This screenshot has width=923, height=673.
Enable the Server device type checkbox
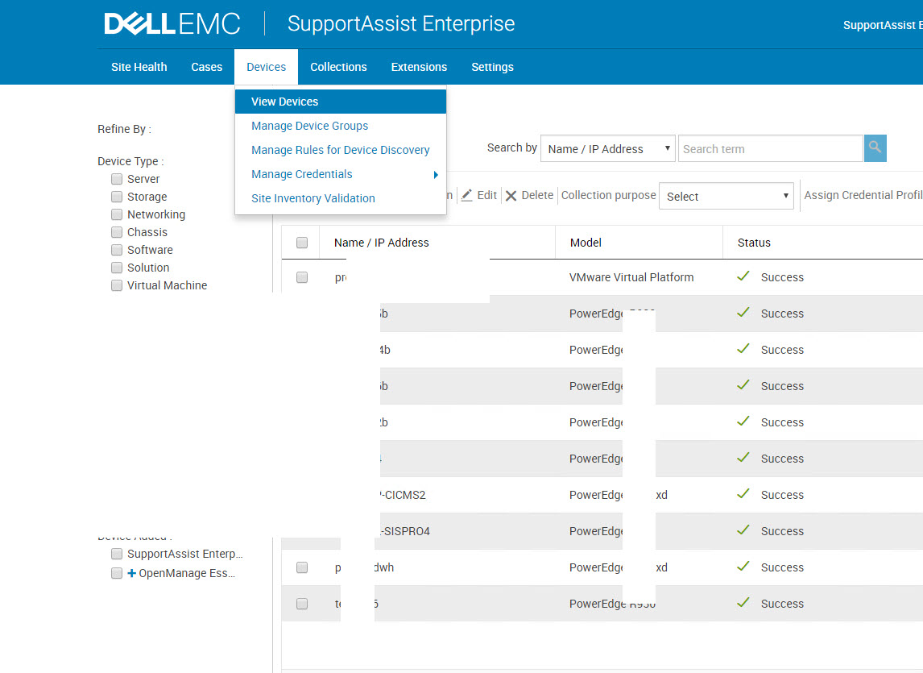[x=117, y=179]
